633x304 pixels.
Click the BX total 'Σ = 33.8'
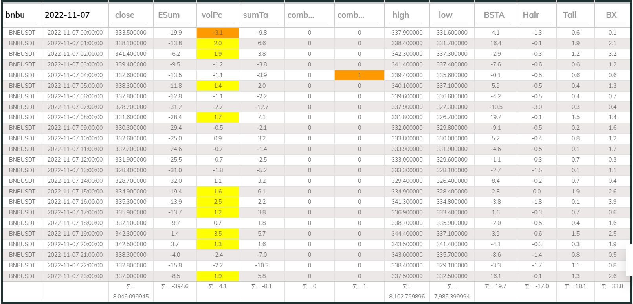(613, 286)
